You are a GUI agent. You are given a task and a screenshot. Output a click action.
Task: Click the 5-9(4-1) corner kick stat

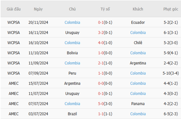[170, 53]
